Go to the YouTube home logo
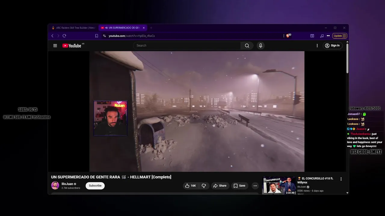Image resolution: width=385 pixels, height=216 pixels. pyautogui.click(x=72, y=46)
